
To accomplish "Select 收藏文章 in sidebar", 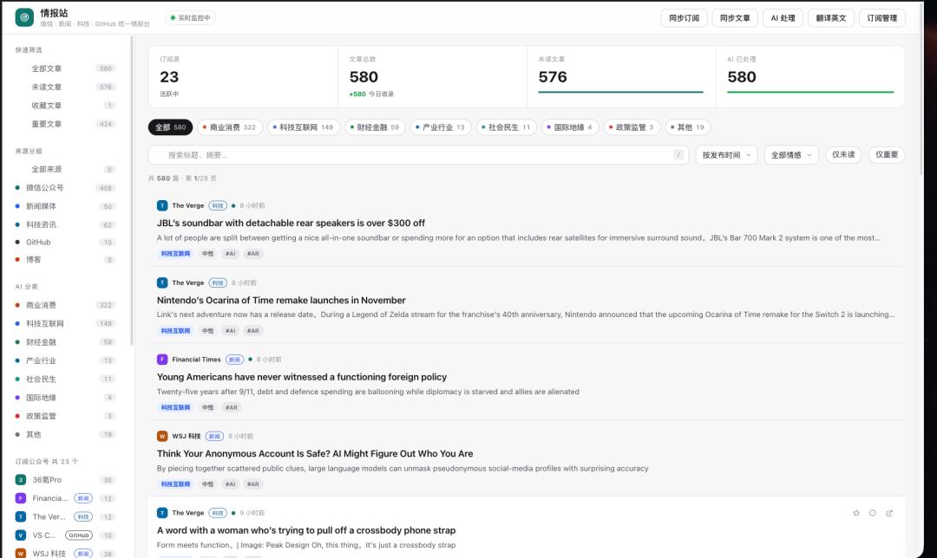I will click(x=66, y=106).
